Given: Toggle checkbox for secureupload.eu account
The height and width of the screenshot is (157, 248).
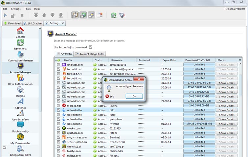Looking at the screenshot, I should tap(58, 142).
